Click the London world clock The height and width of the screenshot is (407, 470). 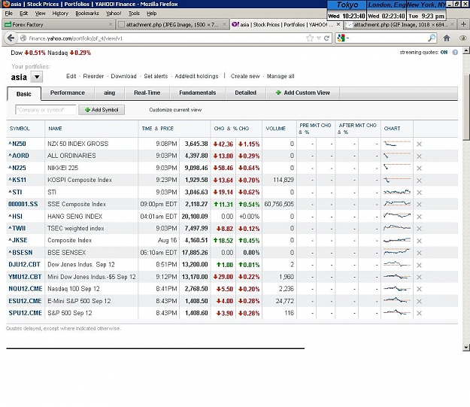coord(387,11)
